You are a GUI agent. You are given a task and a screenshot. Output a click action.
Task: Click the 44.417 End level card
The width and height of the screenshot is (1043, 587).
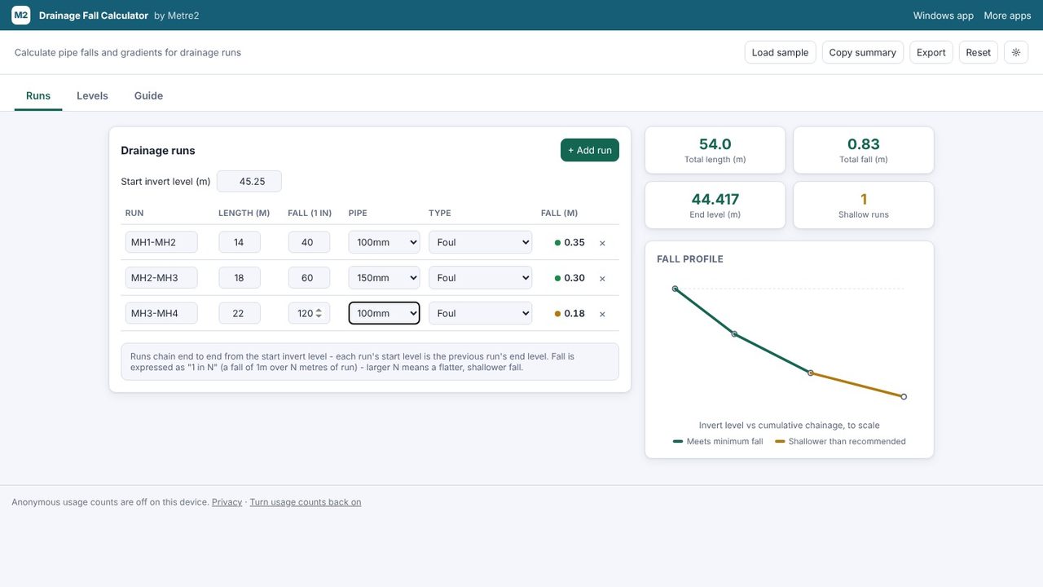715,205
